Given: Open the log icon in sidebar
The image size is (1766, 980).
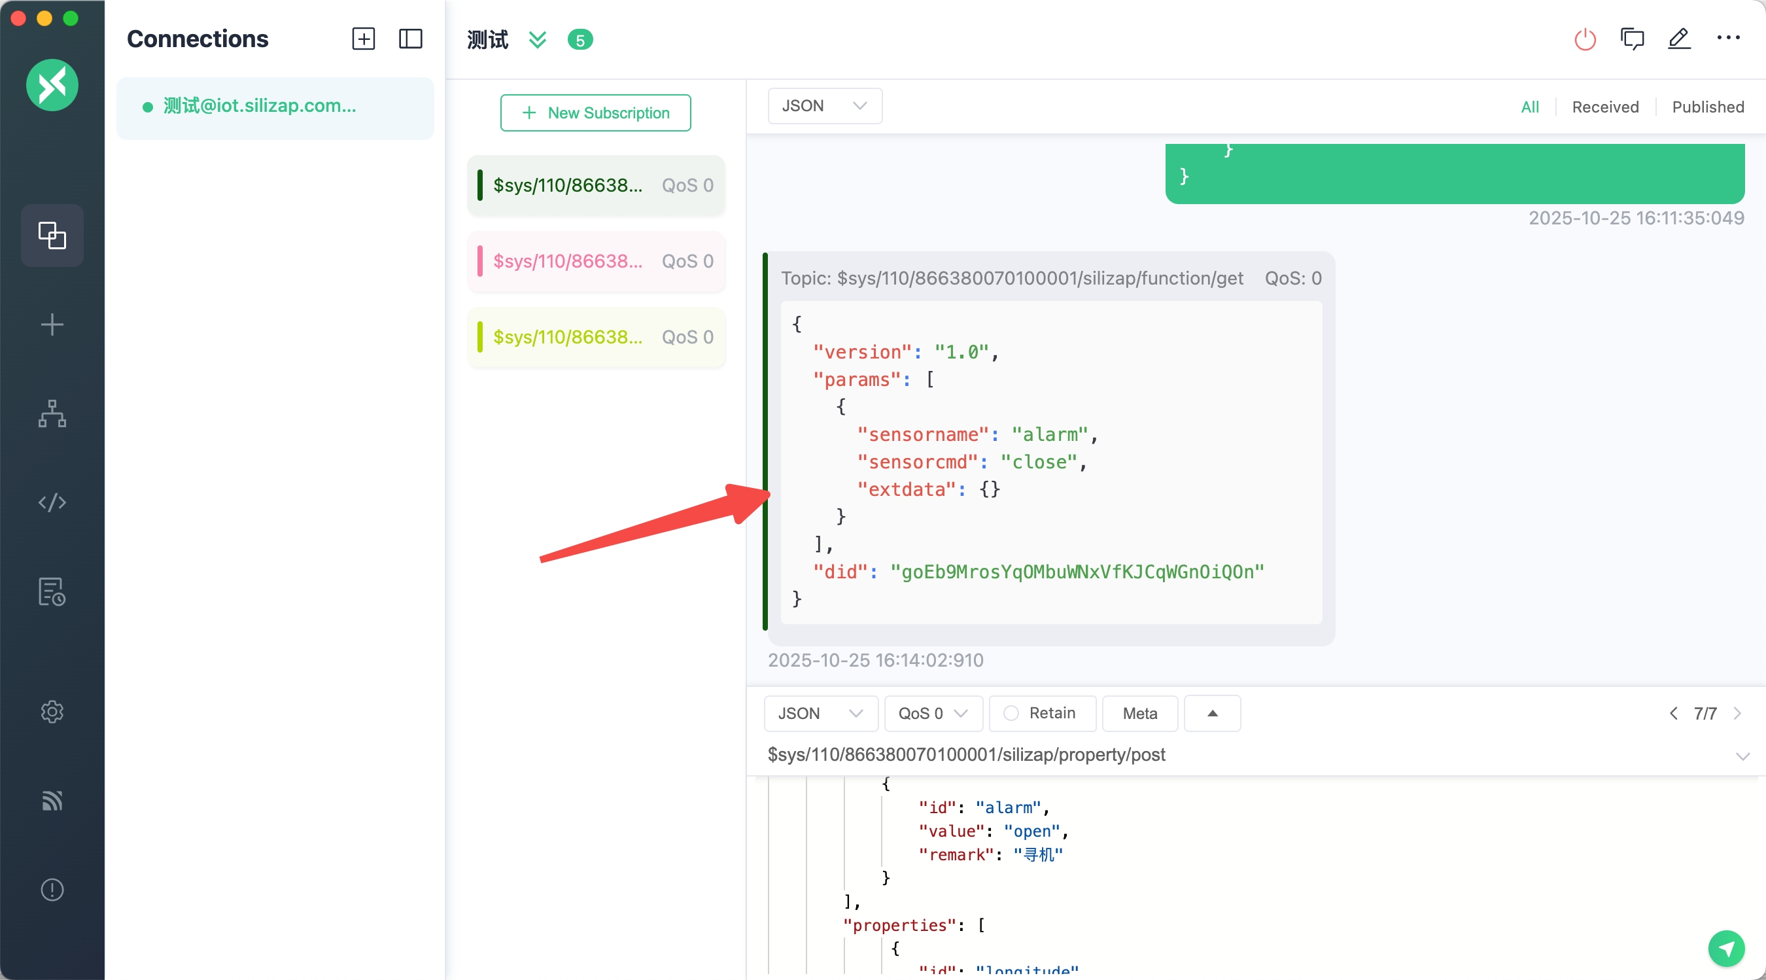Looking at the screenshot, I should click(x=52, y=592).
